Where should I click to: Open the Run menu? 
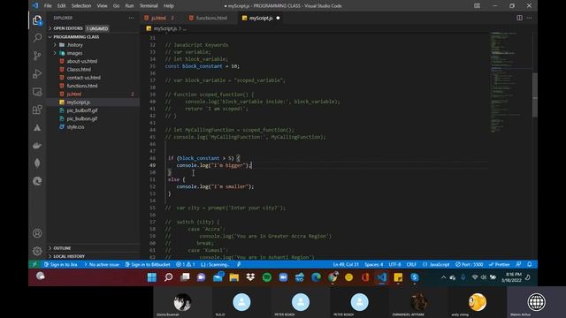coord(129,6)
